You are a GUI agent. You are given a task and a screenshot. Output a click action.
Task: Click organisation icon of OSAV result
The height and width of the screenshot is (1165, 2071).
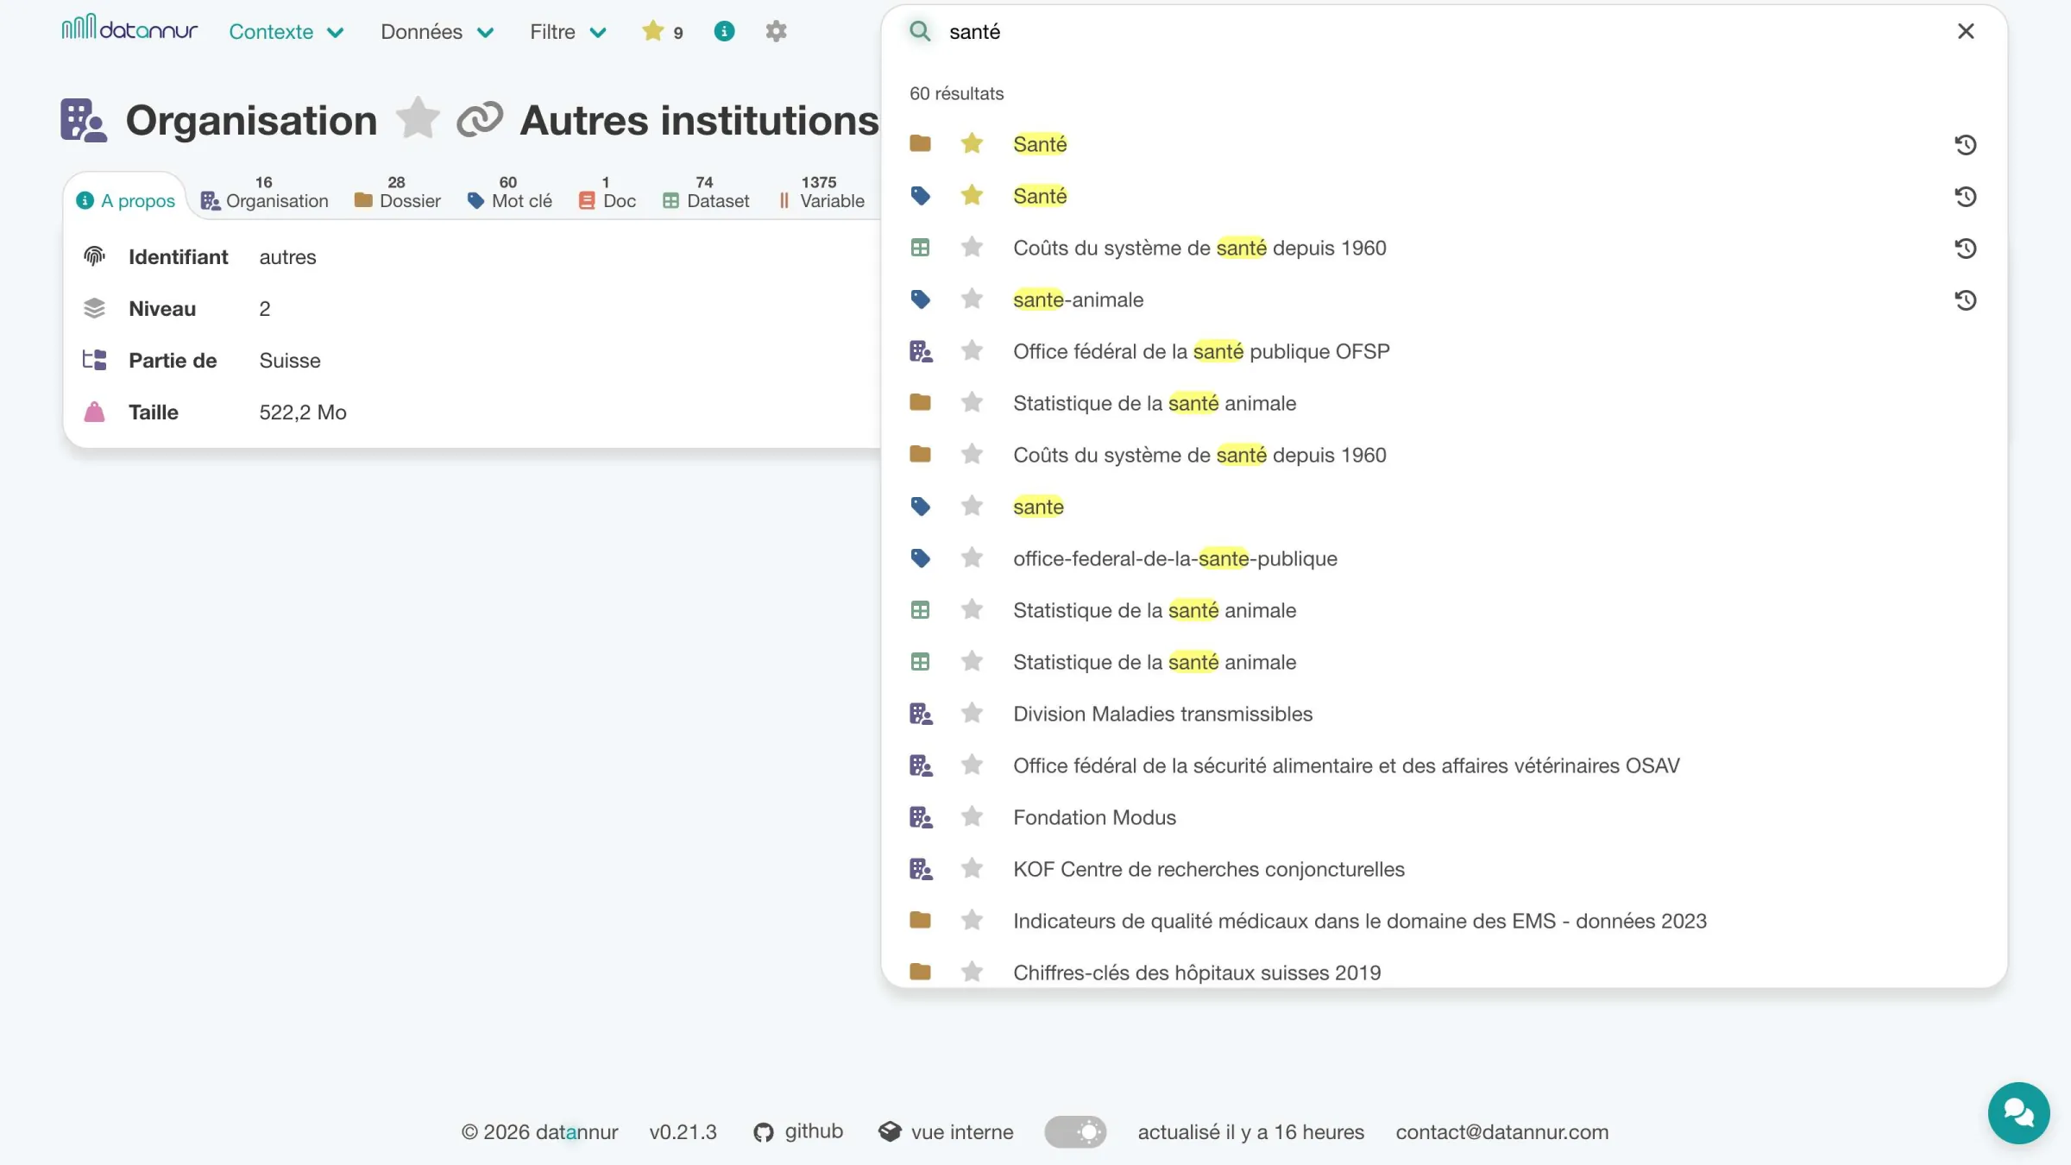(x=921, y=765)
